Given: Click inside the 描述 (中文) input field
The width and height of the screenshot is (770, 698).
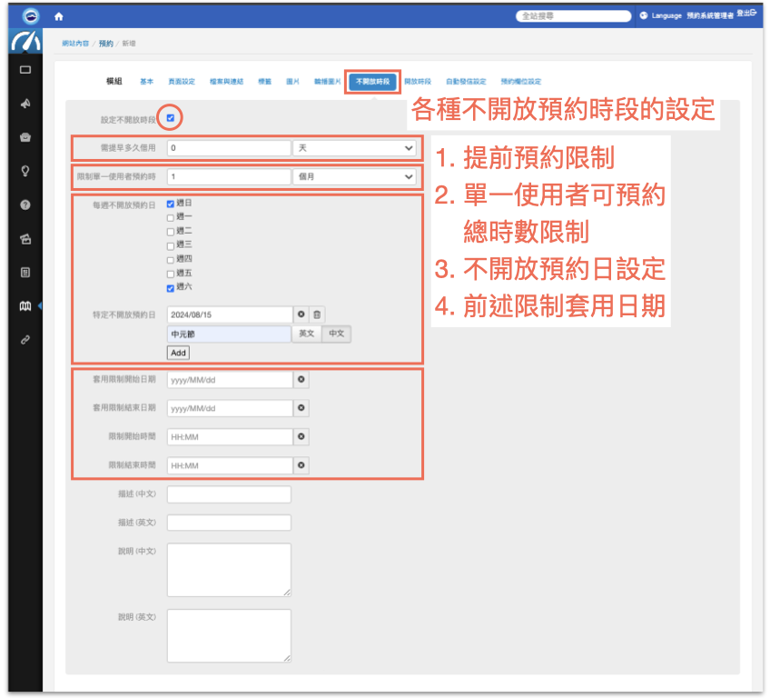Looking at the screenshot, I should [229, 494].
